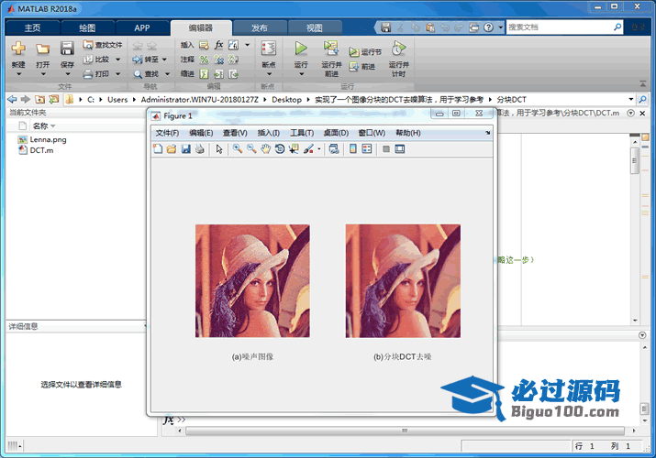This screenshot has height=458, width=656.
Task: Click Save icon in Figure toolbar
Action: coord(185,149)
